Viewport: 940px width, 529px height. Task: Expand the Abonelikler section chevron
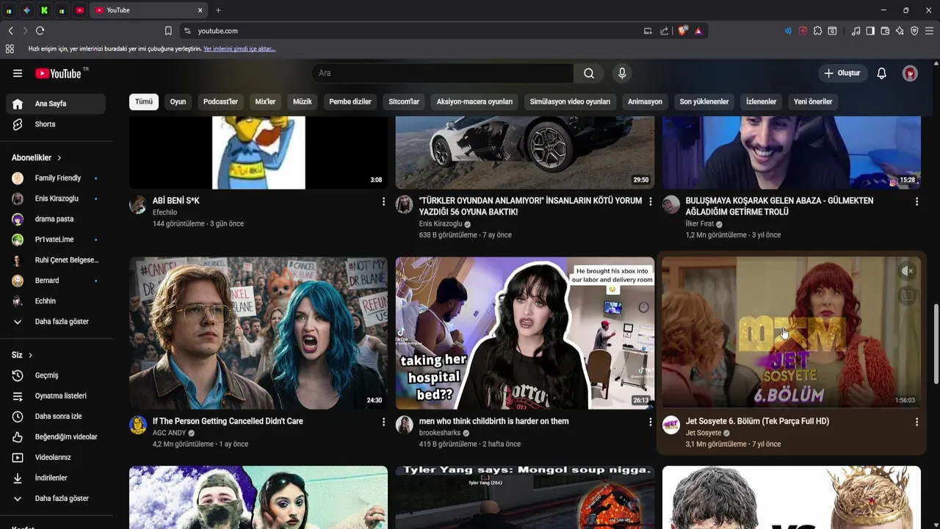coord(59,158)
